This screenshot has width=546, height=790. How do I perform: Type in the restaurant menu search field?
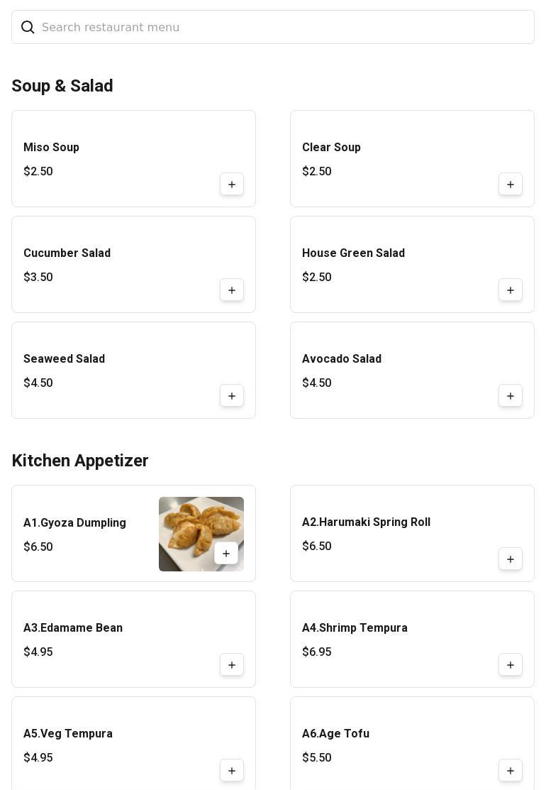tap(284, 27)
